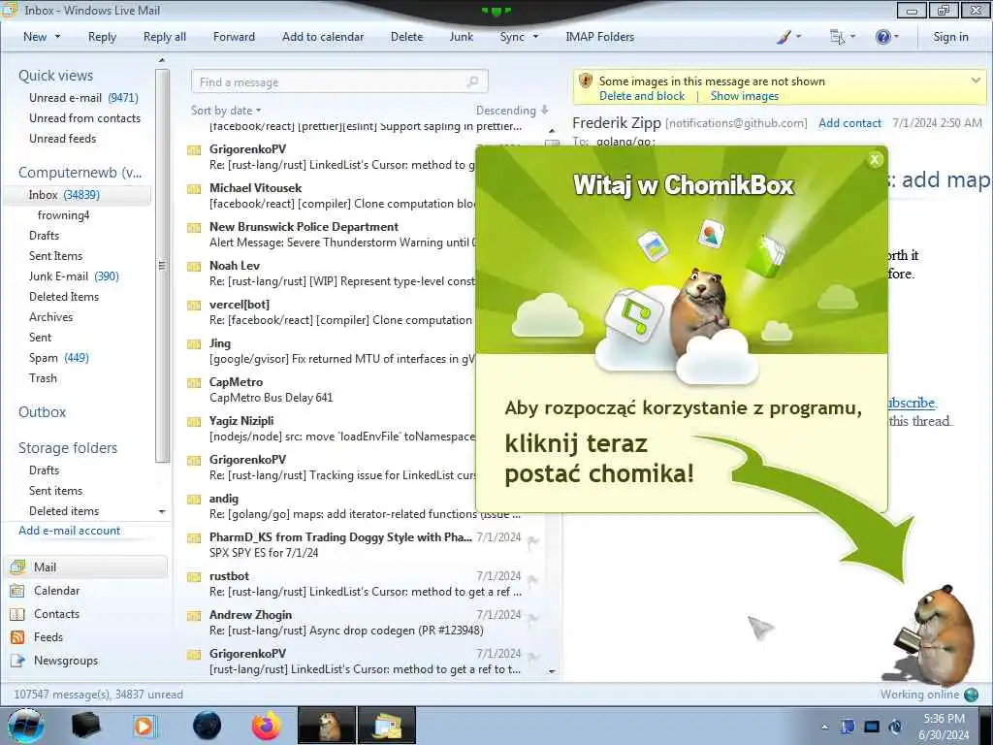Click the flag icon on the rustbot message

pos(532,580)
